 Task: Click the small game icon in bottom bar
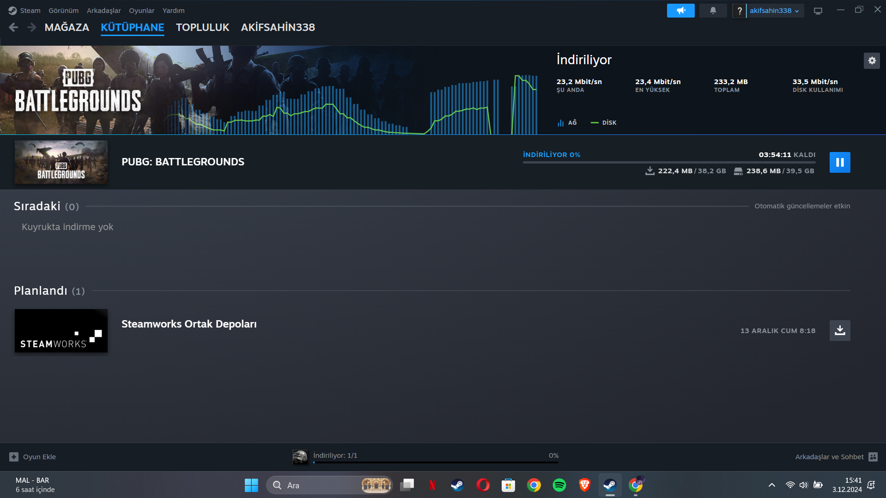click(x=300, y=457)
